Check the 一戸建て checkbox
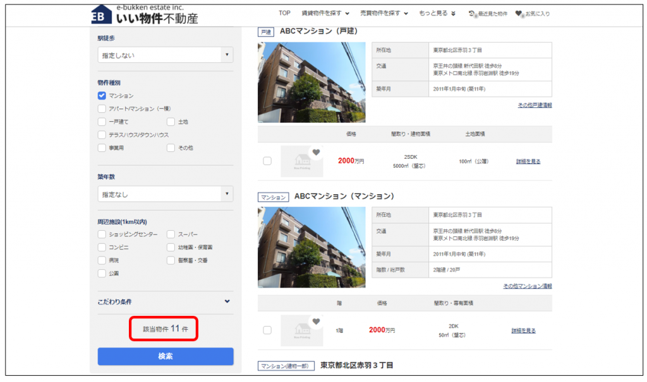The width and height of the screenshot is (647, 382). 102,122
